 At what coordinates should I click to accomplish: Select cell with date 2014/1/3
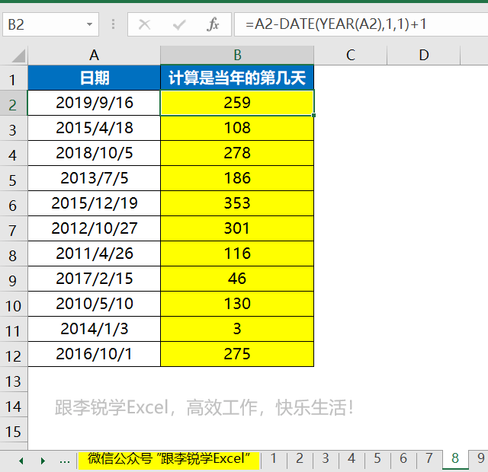coord(94,329)
